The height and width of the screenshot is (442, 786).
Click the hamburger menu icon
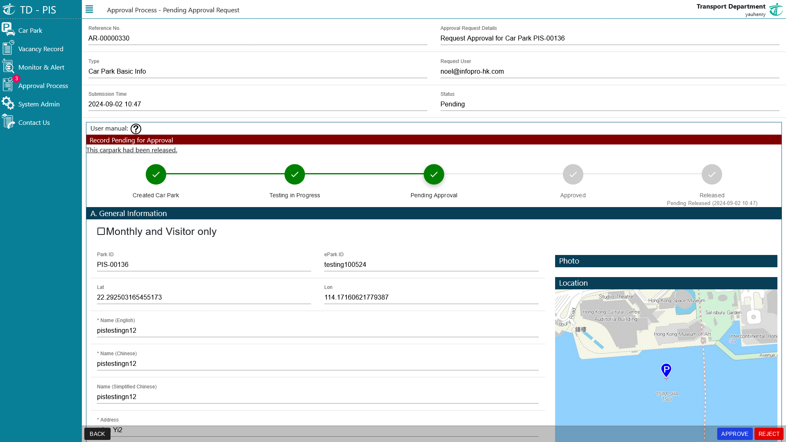coord(89,9)
